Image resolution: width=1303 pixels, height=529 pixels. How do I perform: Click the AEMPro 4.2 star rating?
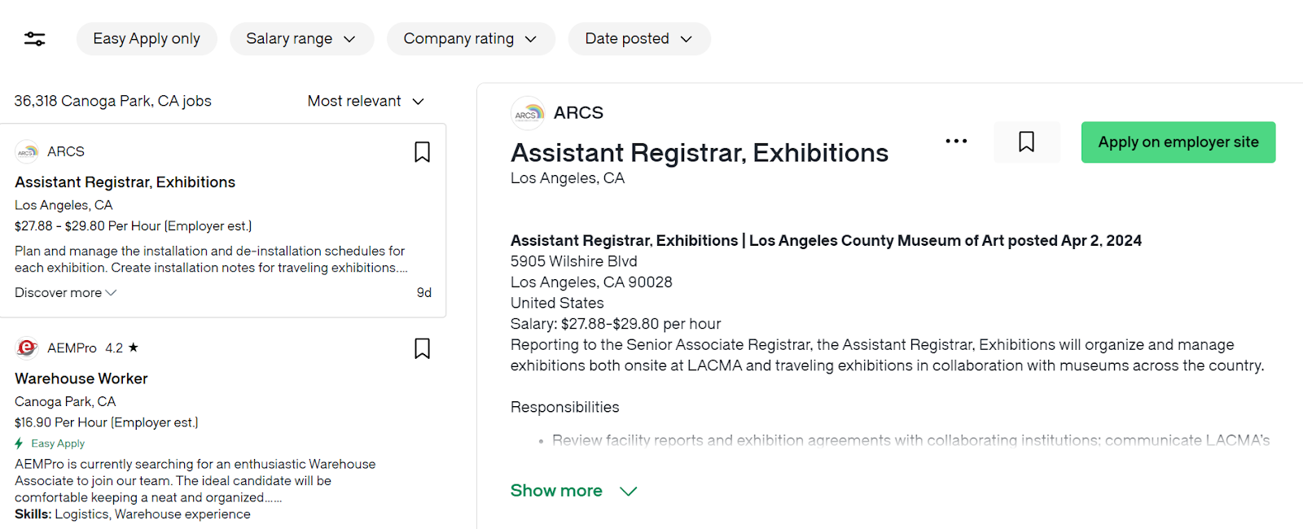coord(122,348)
